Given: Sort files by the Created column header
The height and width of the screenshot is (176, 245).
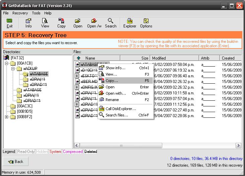Looking at the screenshot, I should tap(231, 58).
